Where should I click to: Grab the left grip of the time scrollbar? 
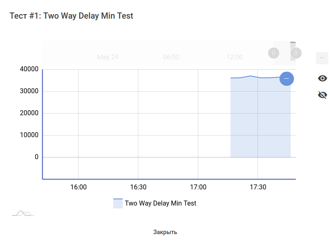[274, 53]
